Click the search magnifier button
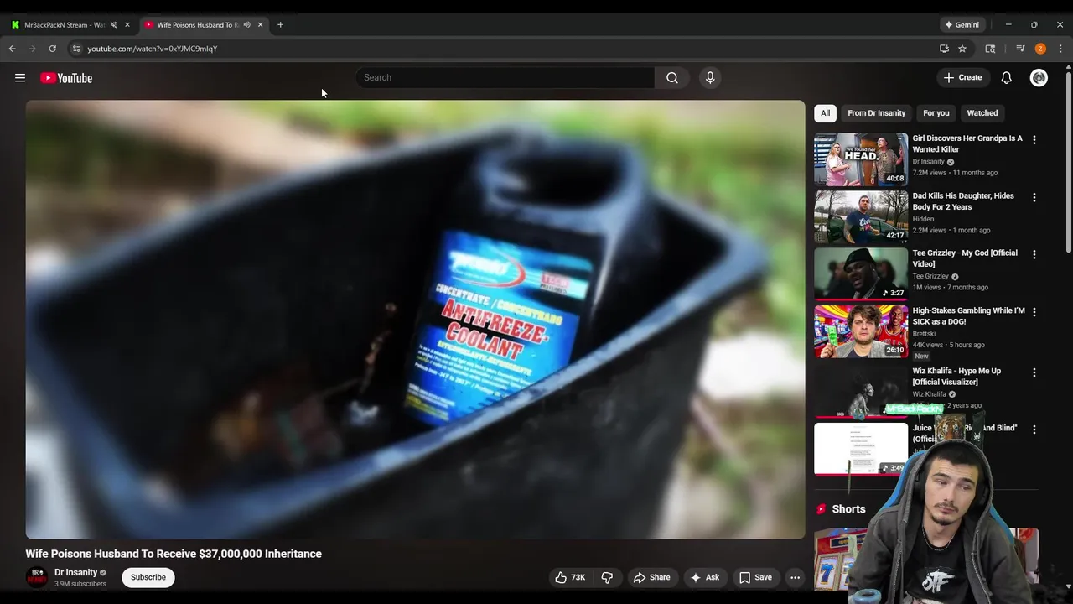Viewport: 1073px width, 604px height. pyautogui.click(x=672, y=77)
